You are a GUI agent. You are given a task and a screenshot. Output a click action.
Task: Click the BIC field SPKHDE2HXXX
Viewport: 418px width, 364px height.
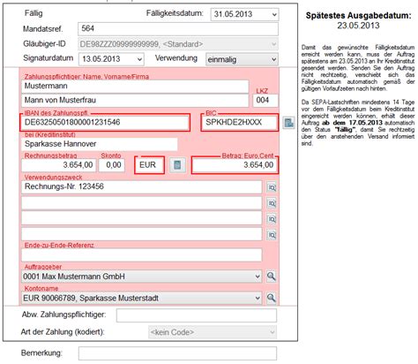(x=239, y=123)
